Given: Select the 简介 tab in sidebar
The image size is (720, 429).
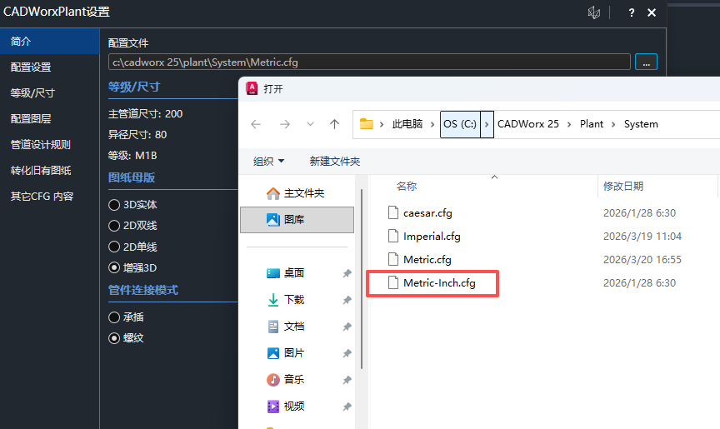Looking at the screenshot, I should point(50,42).
